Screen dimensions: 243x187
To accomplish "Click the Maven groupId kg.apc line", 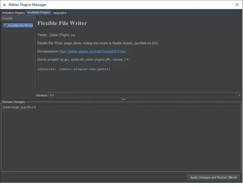I will 83,59.
